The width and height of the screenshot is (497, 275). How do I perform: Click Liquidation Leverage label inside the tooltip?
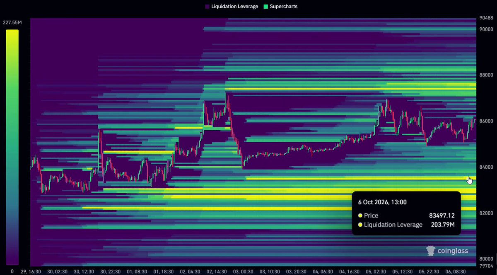point(394,225)
